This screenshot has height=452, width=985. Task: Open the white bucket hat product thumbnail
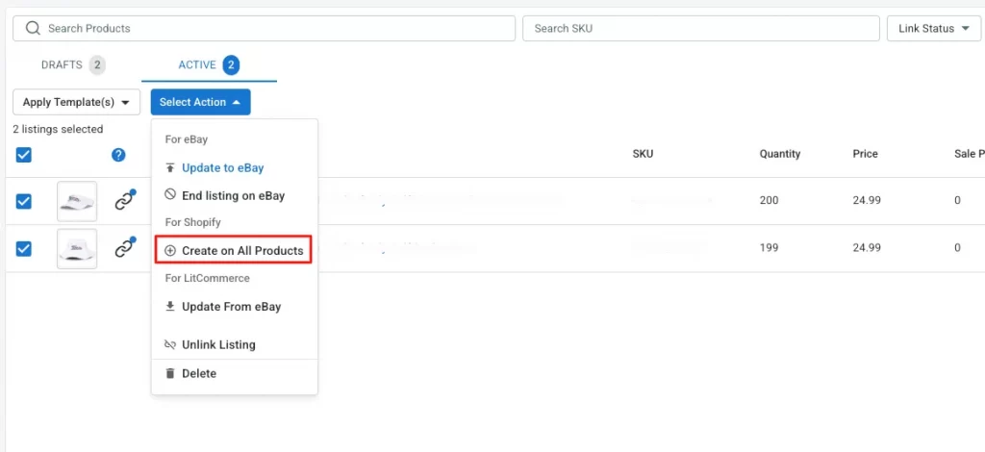[77, 248]
